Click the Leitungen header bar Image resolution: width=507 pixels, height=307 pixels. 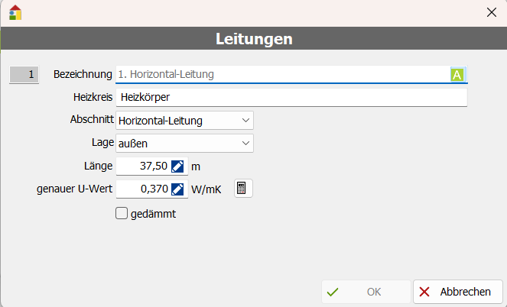pyautogui.click(x=253, y=38)
